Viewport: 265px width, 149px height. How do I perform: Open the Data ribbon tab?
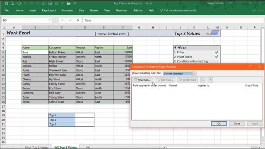tap(81, 10)
